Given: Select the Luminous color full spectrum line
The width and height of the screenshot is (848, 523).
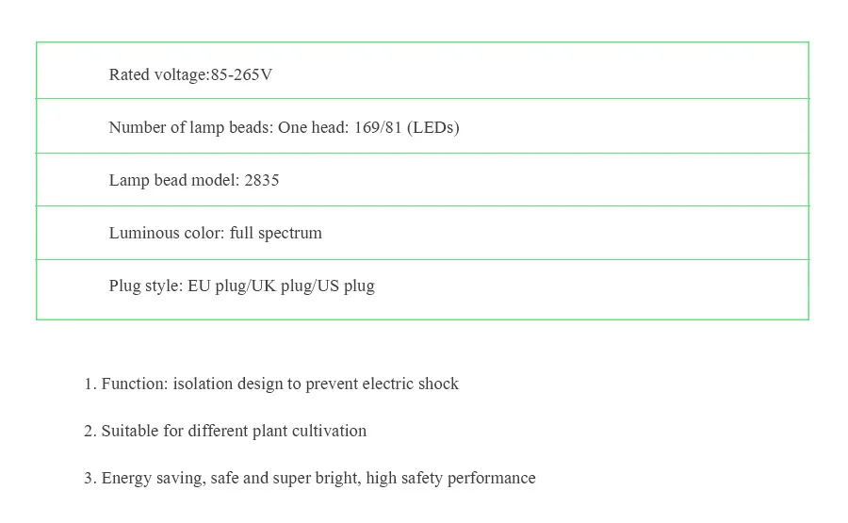Looking at the screenshot, I should (215, 233).
